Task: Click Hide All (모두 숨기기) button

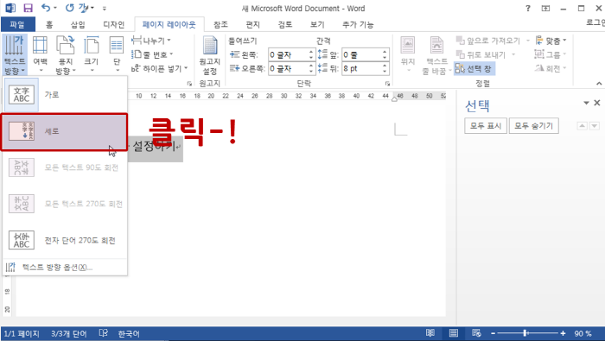Action: 534,126
